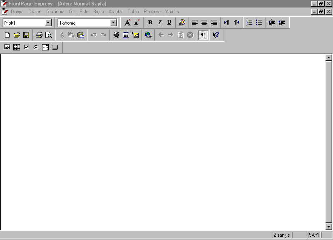Insert a table using the toolbar icon

(126, 35)
